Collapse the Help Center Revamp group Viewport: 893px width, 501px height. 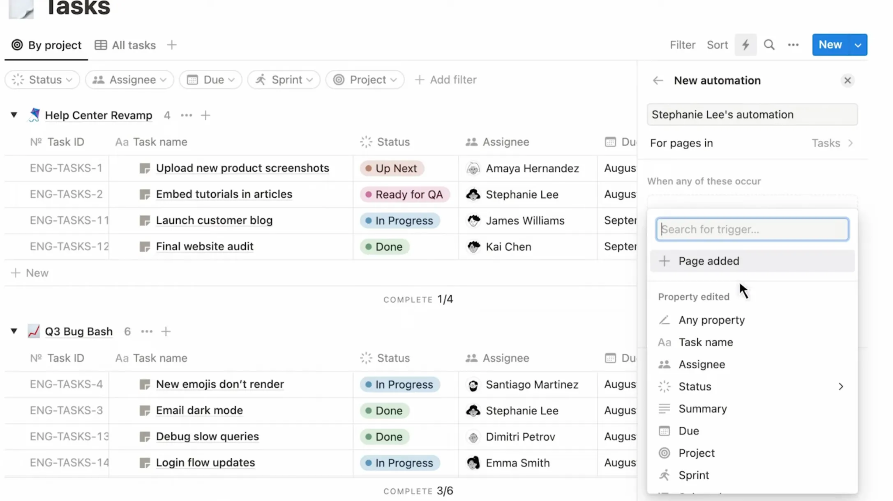click(x=14, y=115)
